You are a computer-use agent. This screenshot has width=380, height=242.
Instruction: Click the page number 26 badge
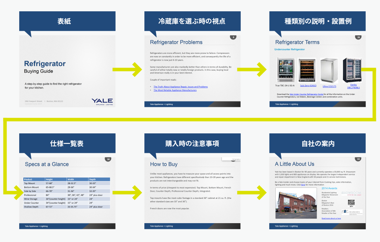[x=358, y=37]
